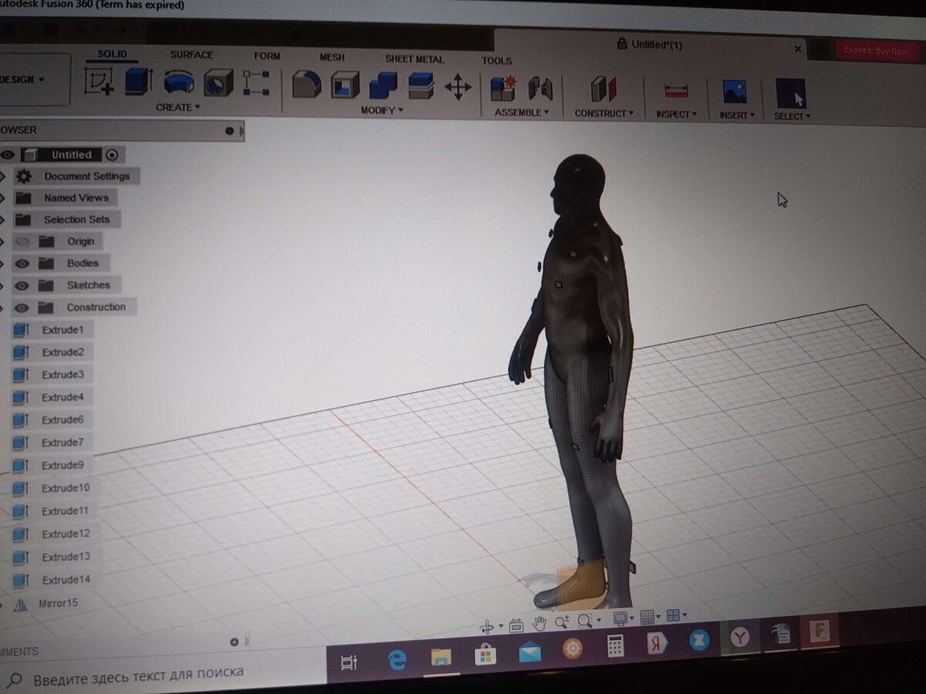
Task: Activate the Pan hand tool
Action: coord(539,623)
